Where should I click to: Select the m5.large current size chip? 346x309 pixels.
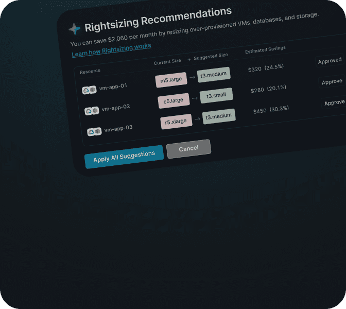pos(171,80)
